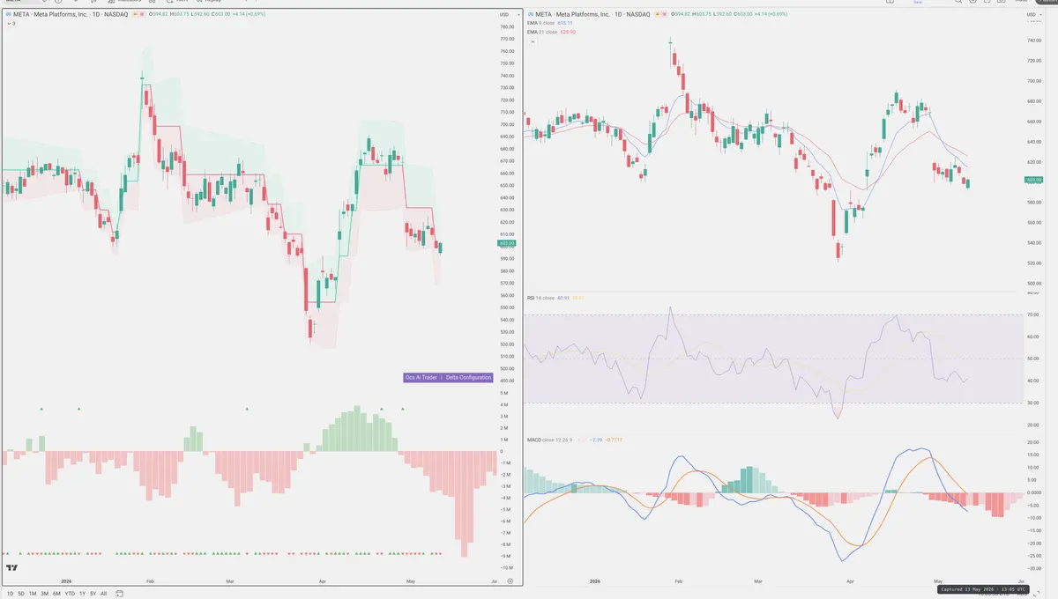1058x599 pixels.
Task: Select the RSI 14 close legend
Action: 541,298
